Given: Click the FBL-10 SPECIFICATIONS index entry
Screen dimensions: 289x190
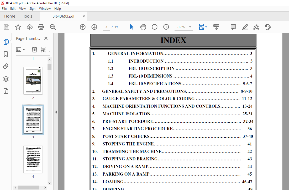Looking at the screenshot, I should pyautogui.click(x=155, y=84).
